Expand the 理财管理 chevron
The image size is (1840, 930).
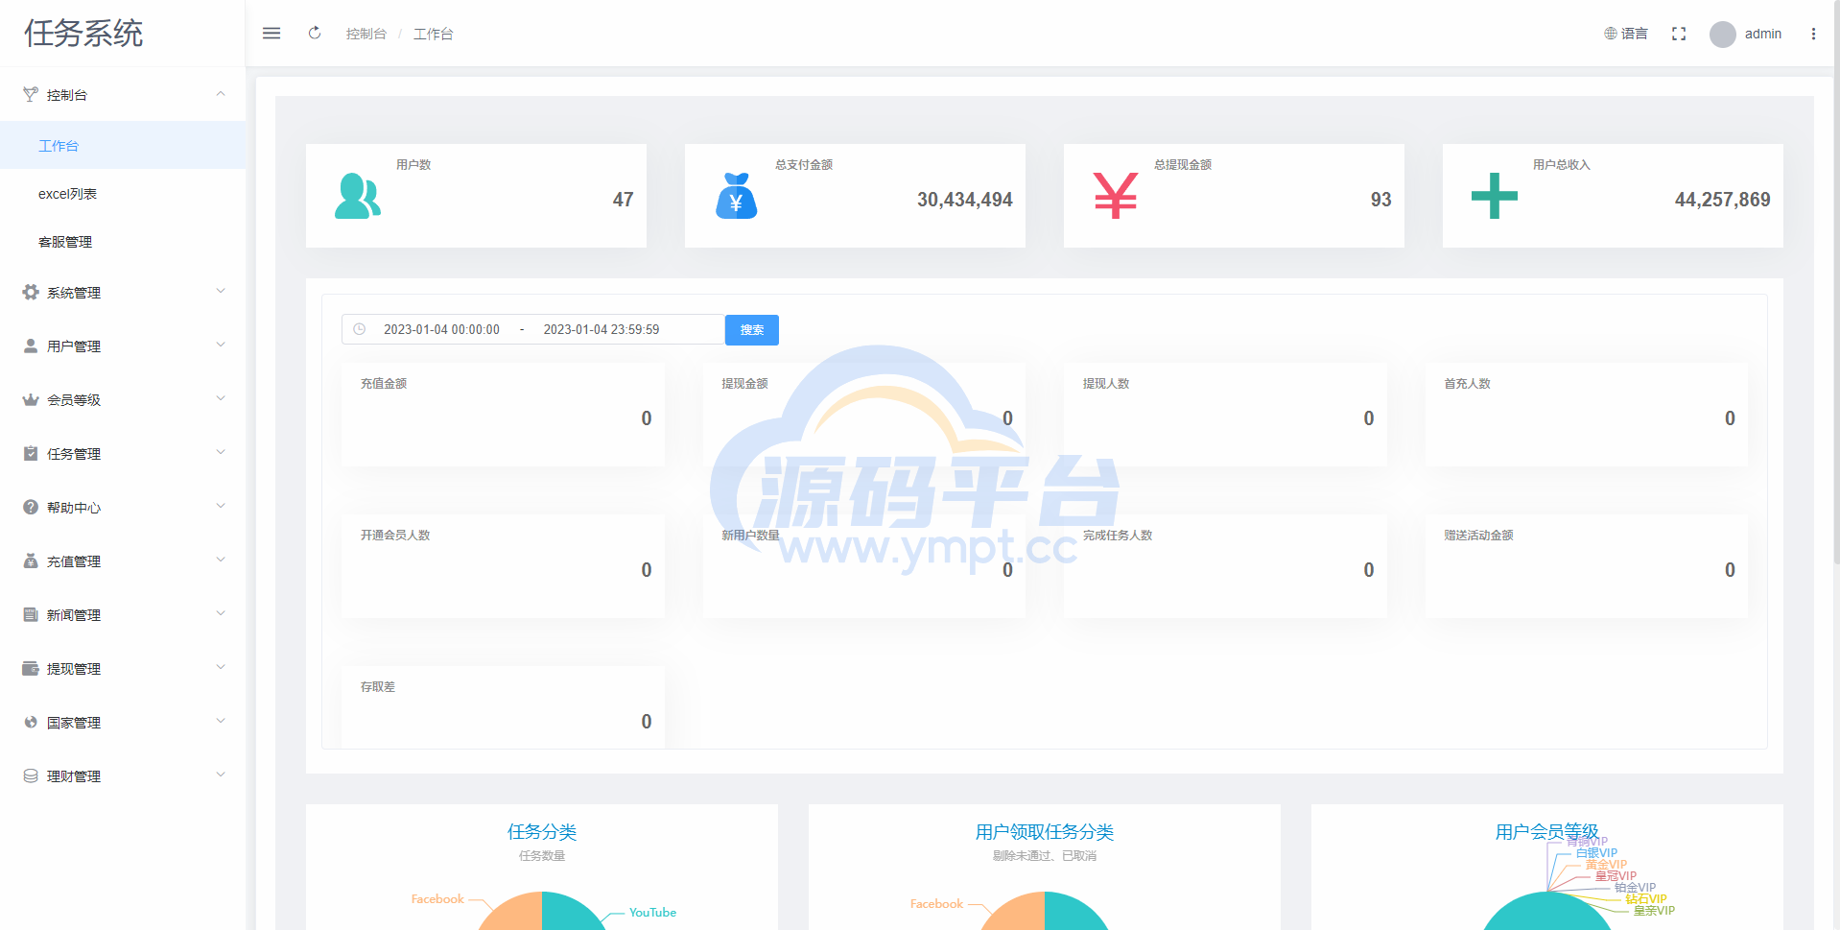[221, 775]
